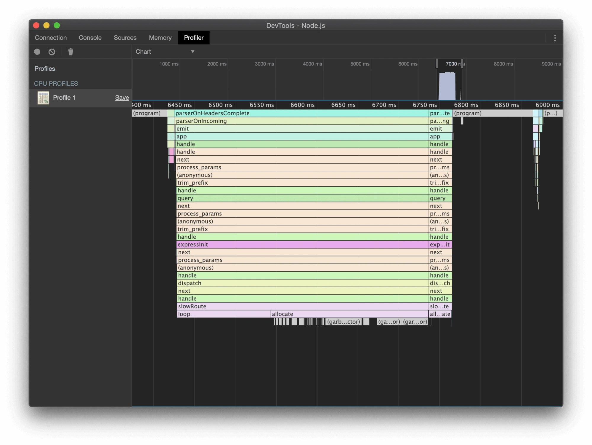Click the (ga...or) garbage collector bar
Viewport: 592px width, 445px height.
389,322
